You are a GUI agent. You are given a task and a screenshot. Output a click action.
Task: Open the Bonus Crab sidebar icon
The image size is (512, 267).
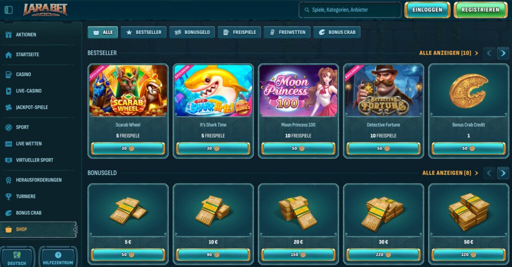(x=8, y=213)
